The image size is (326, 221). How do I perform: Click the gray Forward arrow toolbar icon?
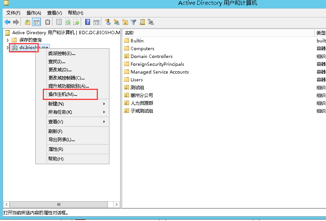16,22
